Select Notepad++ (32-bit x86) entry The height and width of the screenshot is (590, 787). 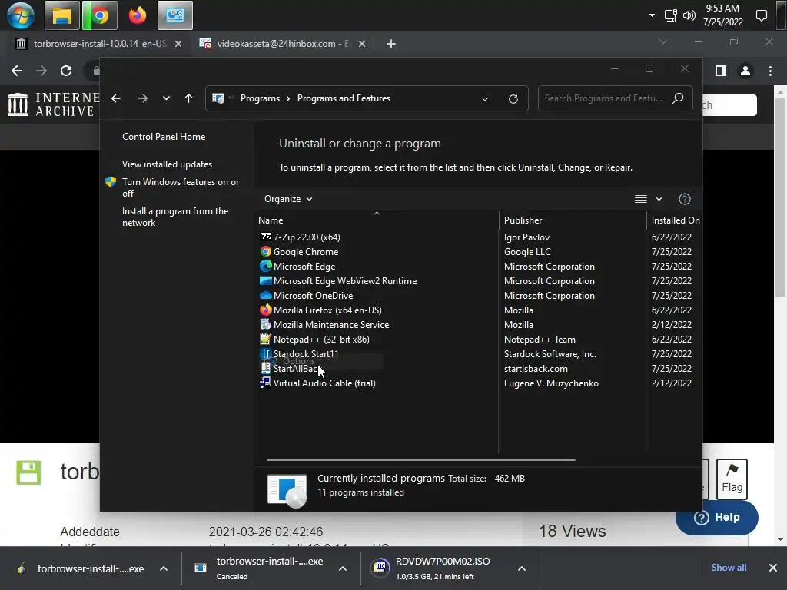321,339
